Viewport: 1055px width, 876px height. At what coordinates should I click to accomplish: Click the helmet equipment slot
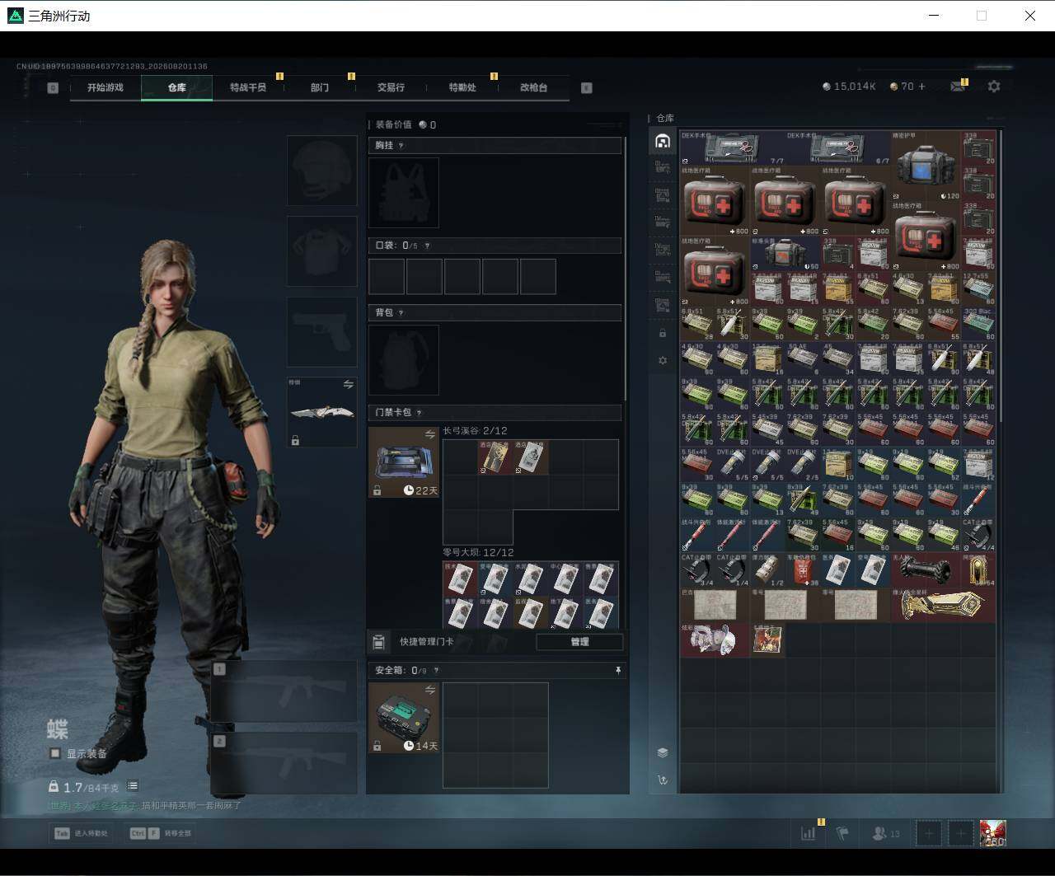pos(321,171)
